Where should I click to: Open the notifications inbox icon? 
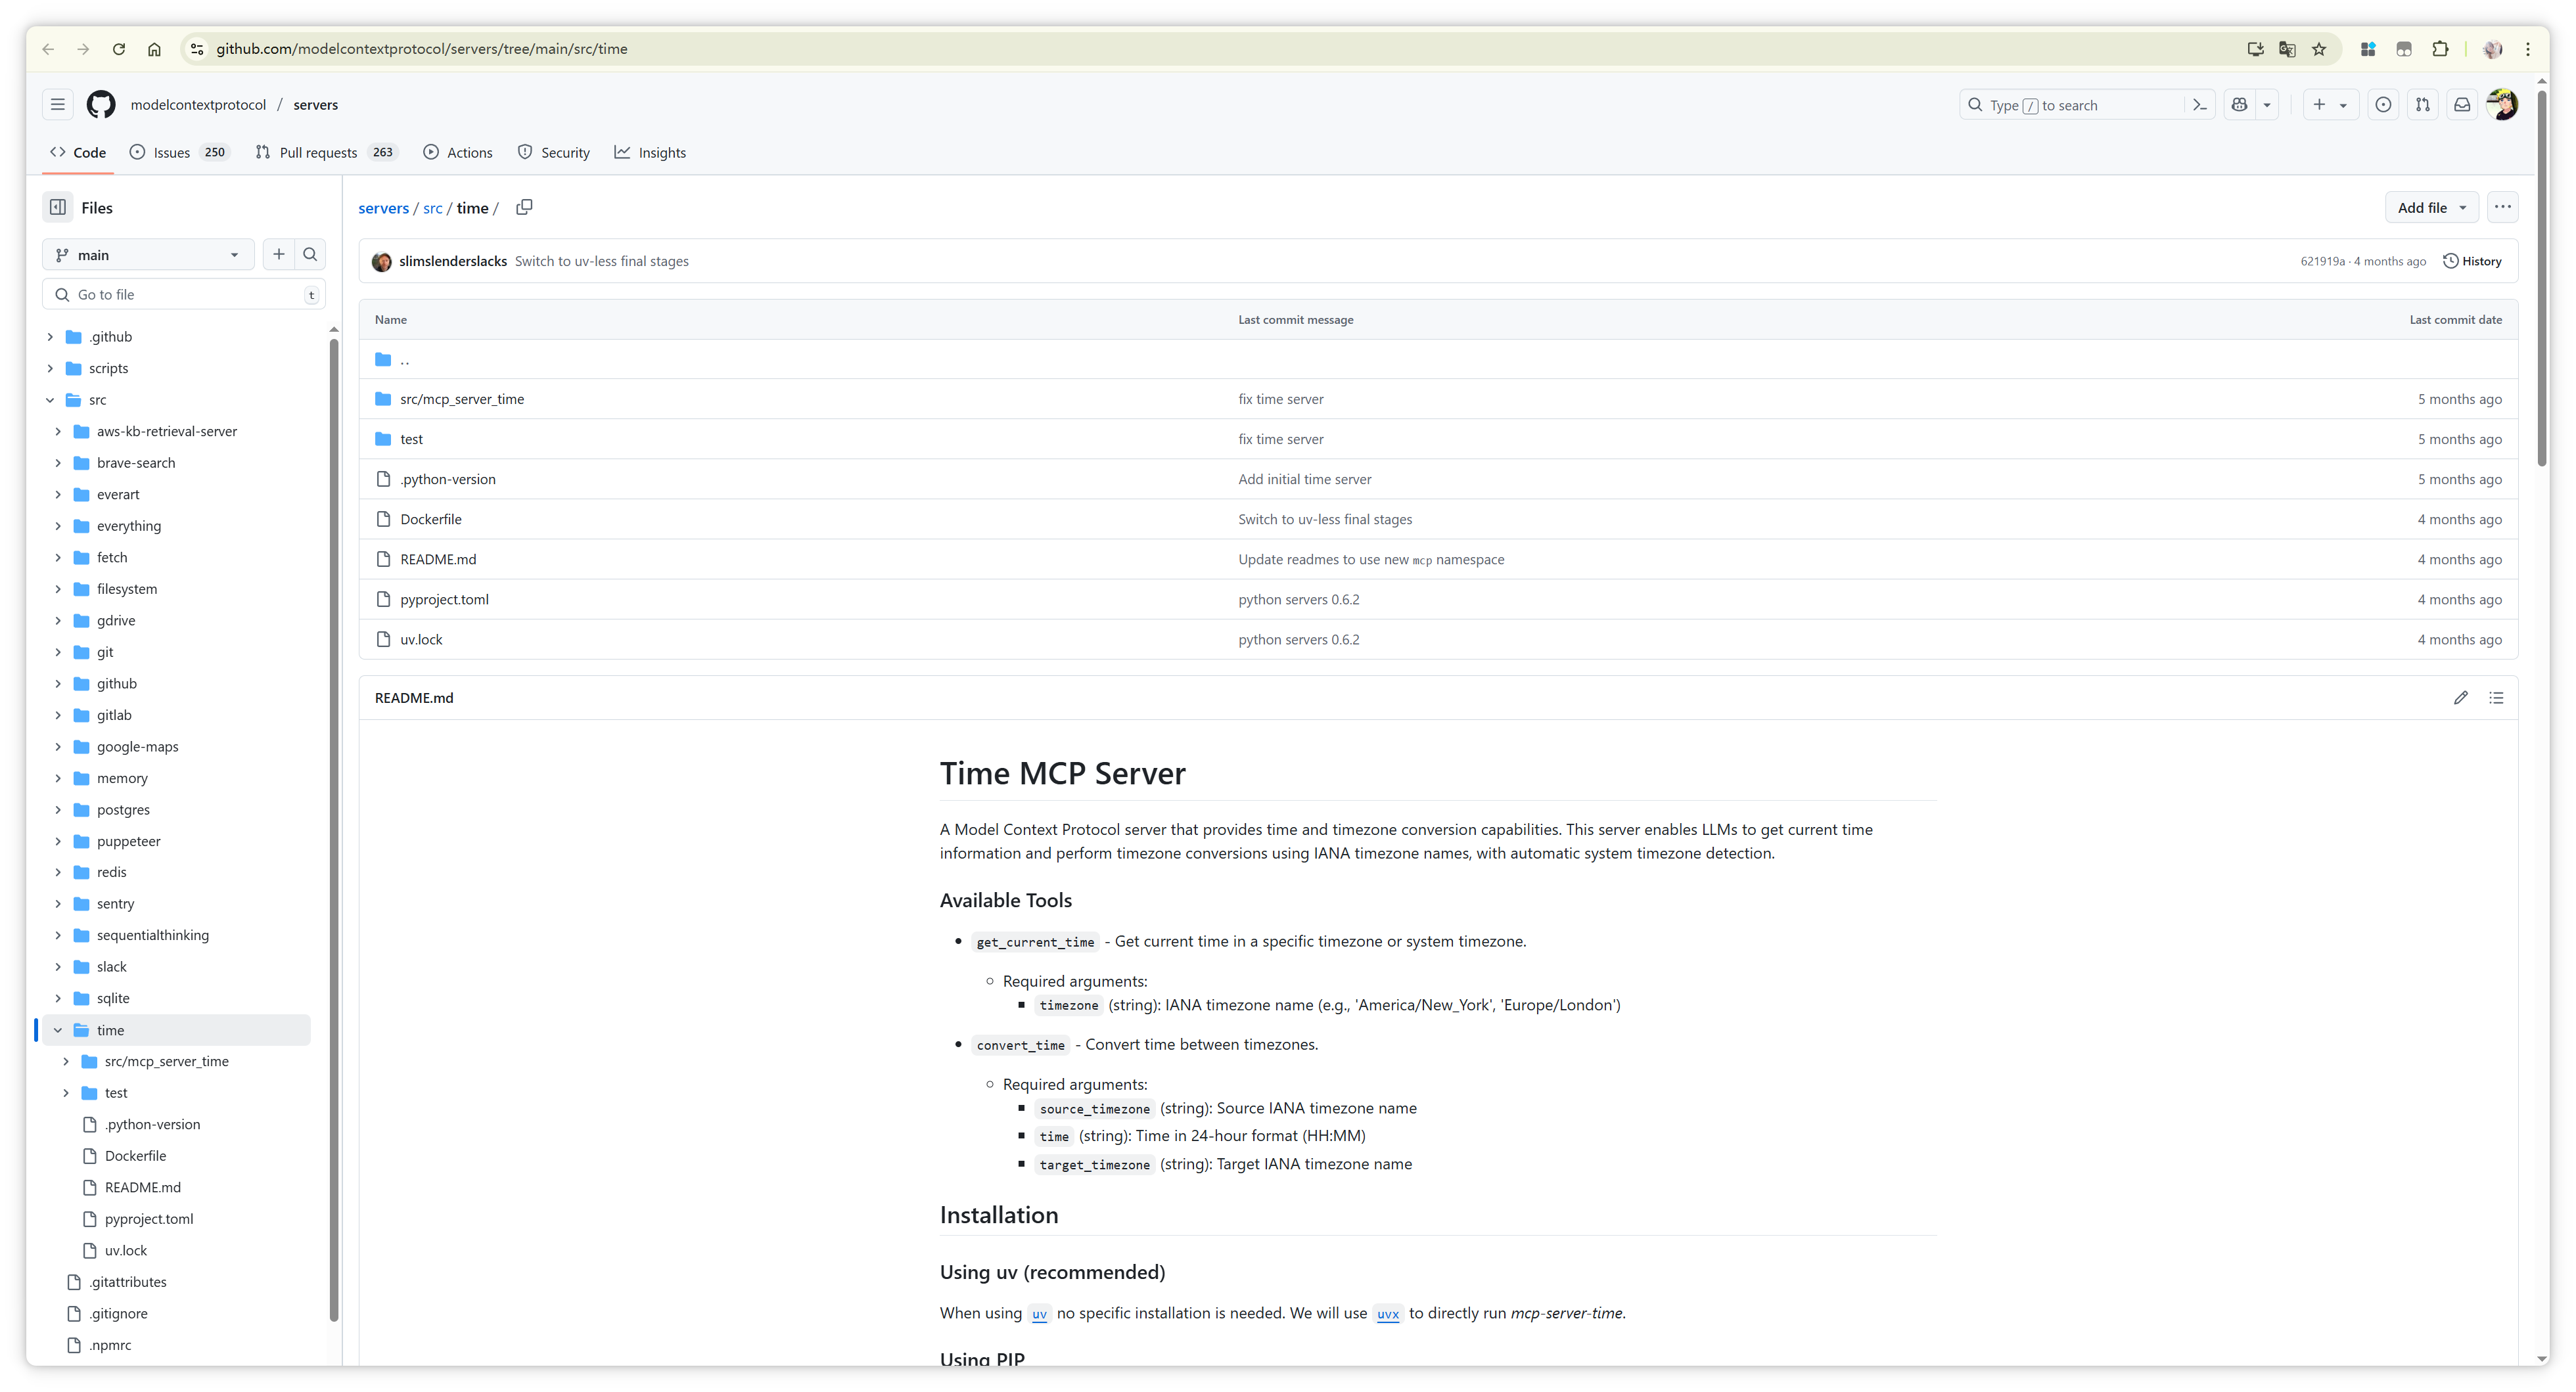[2462, 105]
